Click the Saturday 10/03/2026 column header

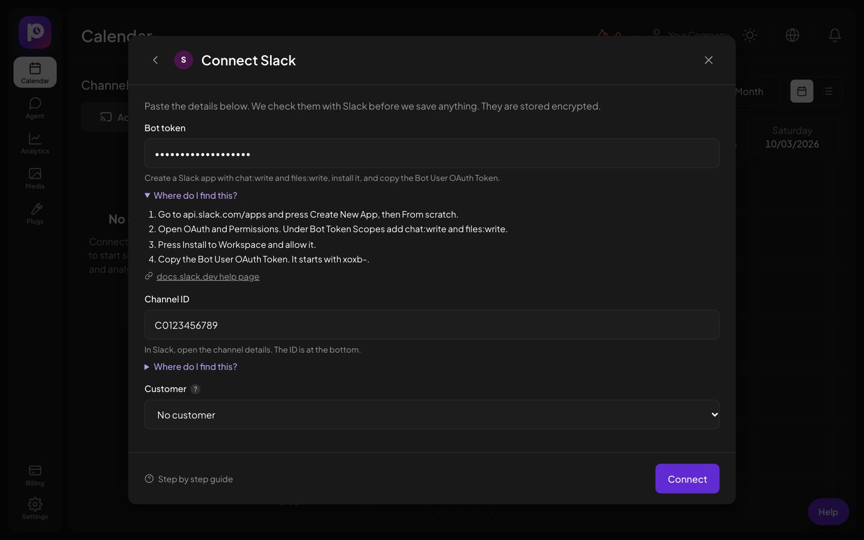coord(792,137)
